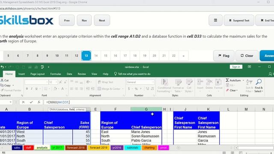Open the General number format dropdown
The width and height of the screenshot is (274, 154).
[153, 82]
